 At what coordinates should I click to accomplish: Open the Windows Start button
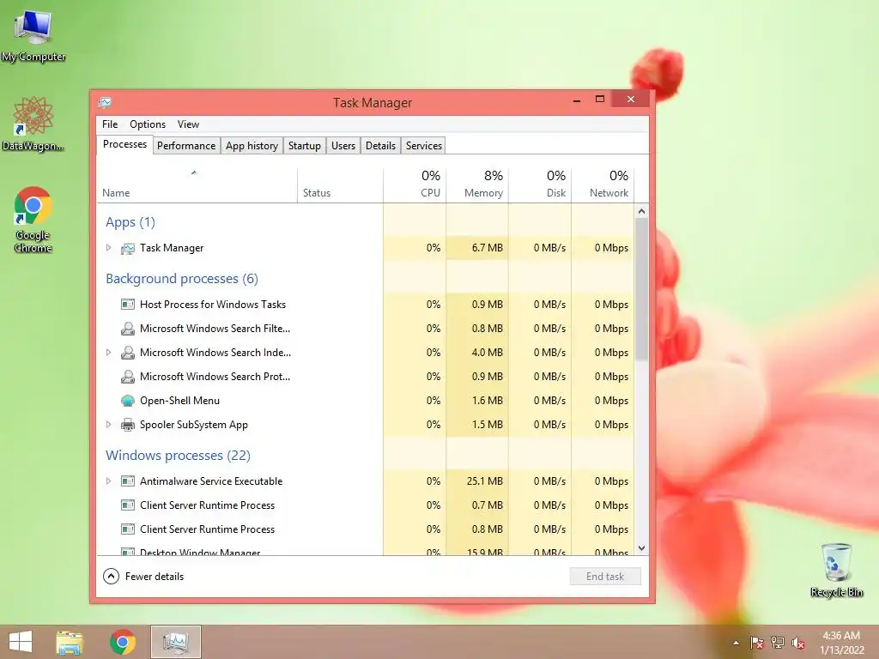pos(21,642)
